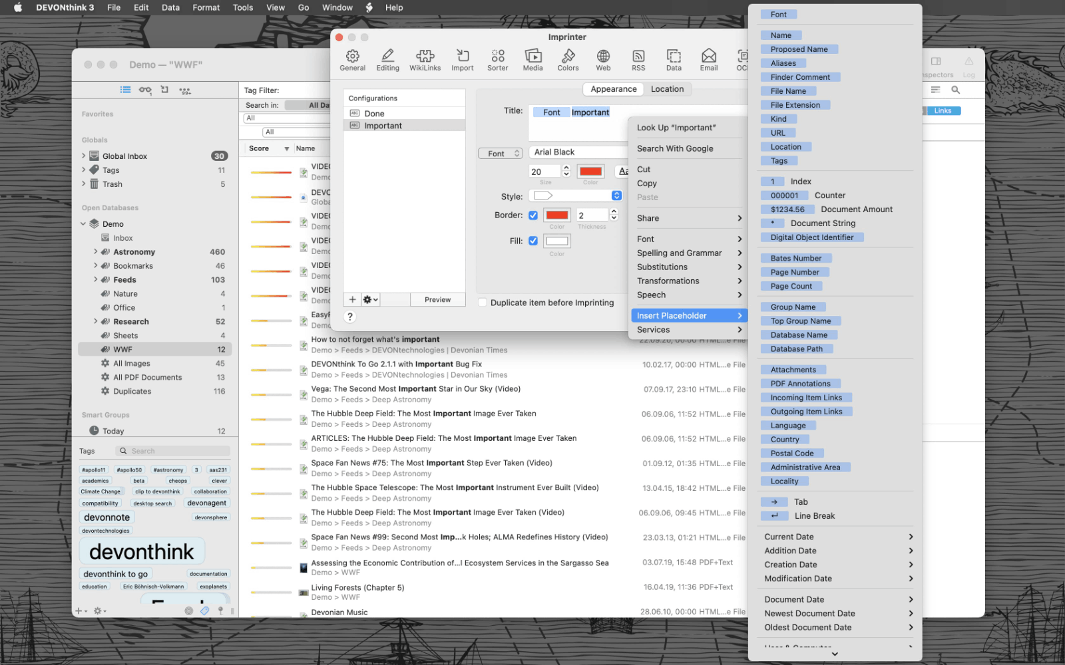1065x665 pixels.
Task: Uncheck the Fill checkbox
Action: 533,241
